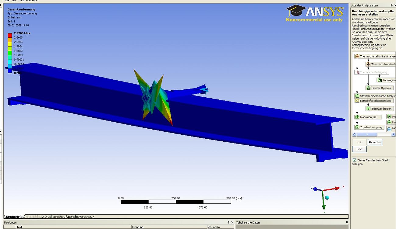Click the 250.00 scale label
396x229 pixels.
click(176, 198)
